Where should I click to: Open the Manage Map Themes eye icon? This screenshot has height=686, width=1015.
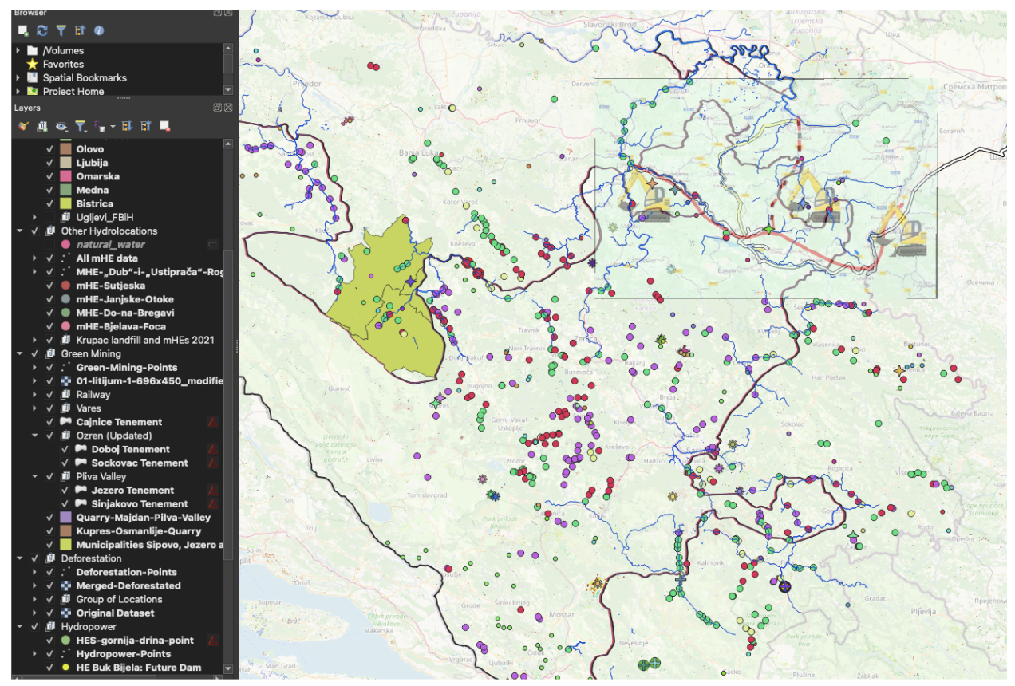click(x=61, y=127)
